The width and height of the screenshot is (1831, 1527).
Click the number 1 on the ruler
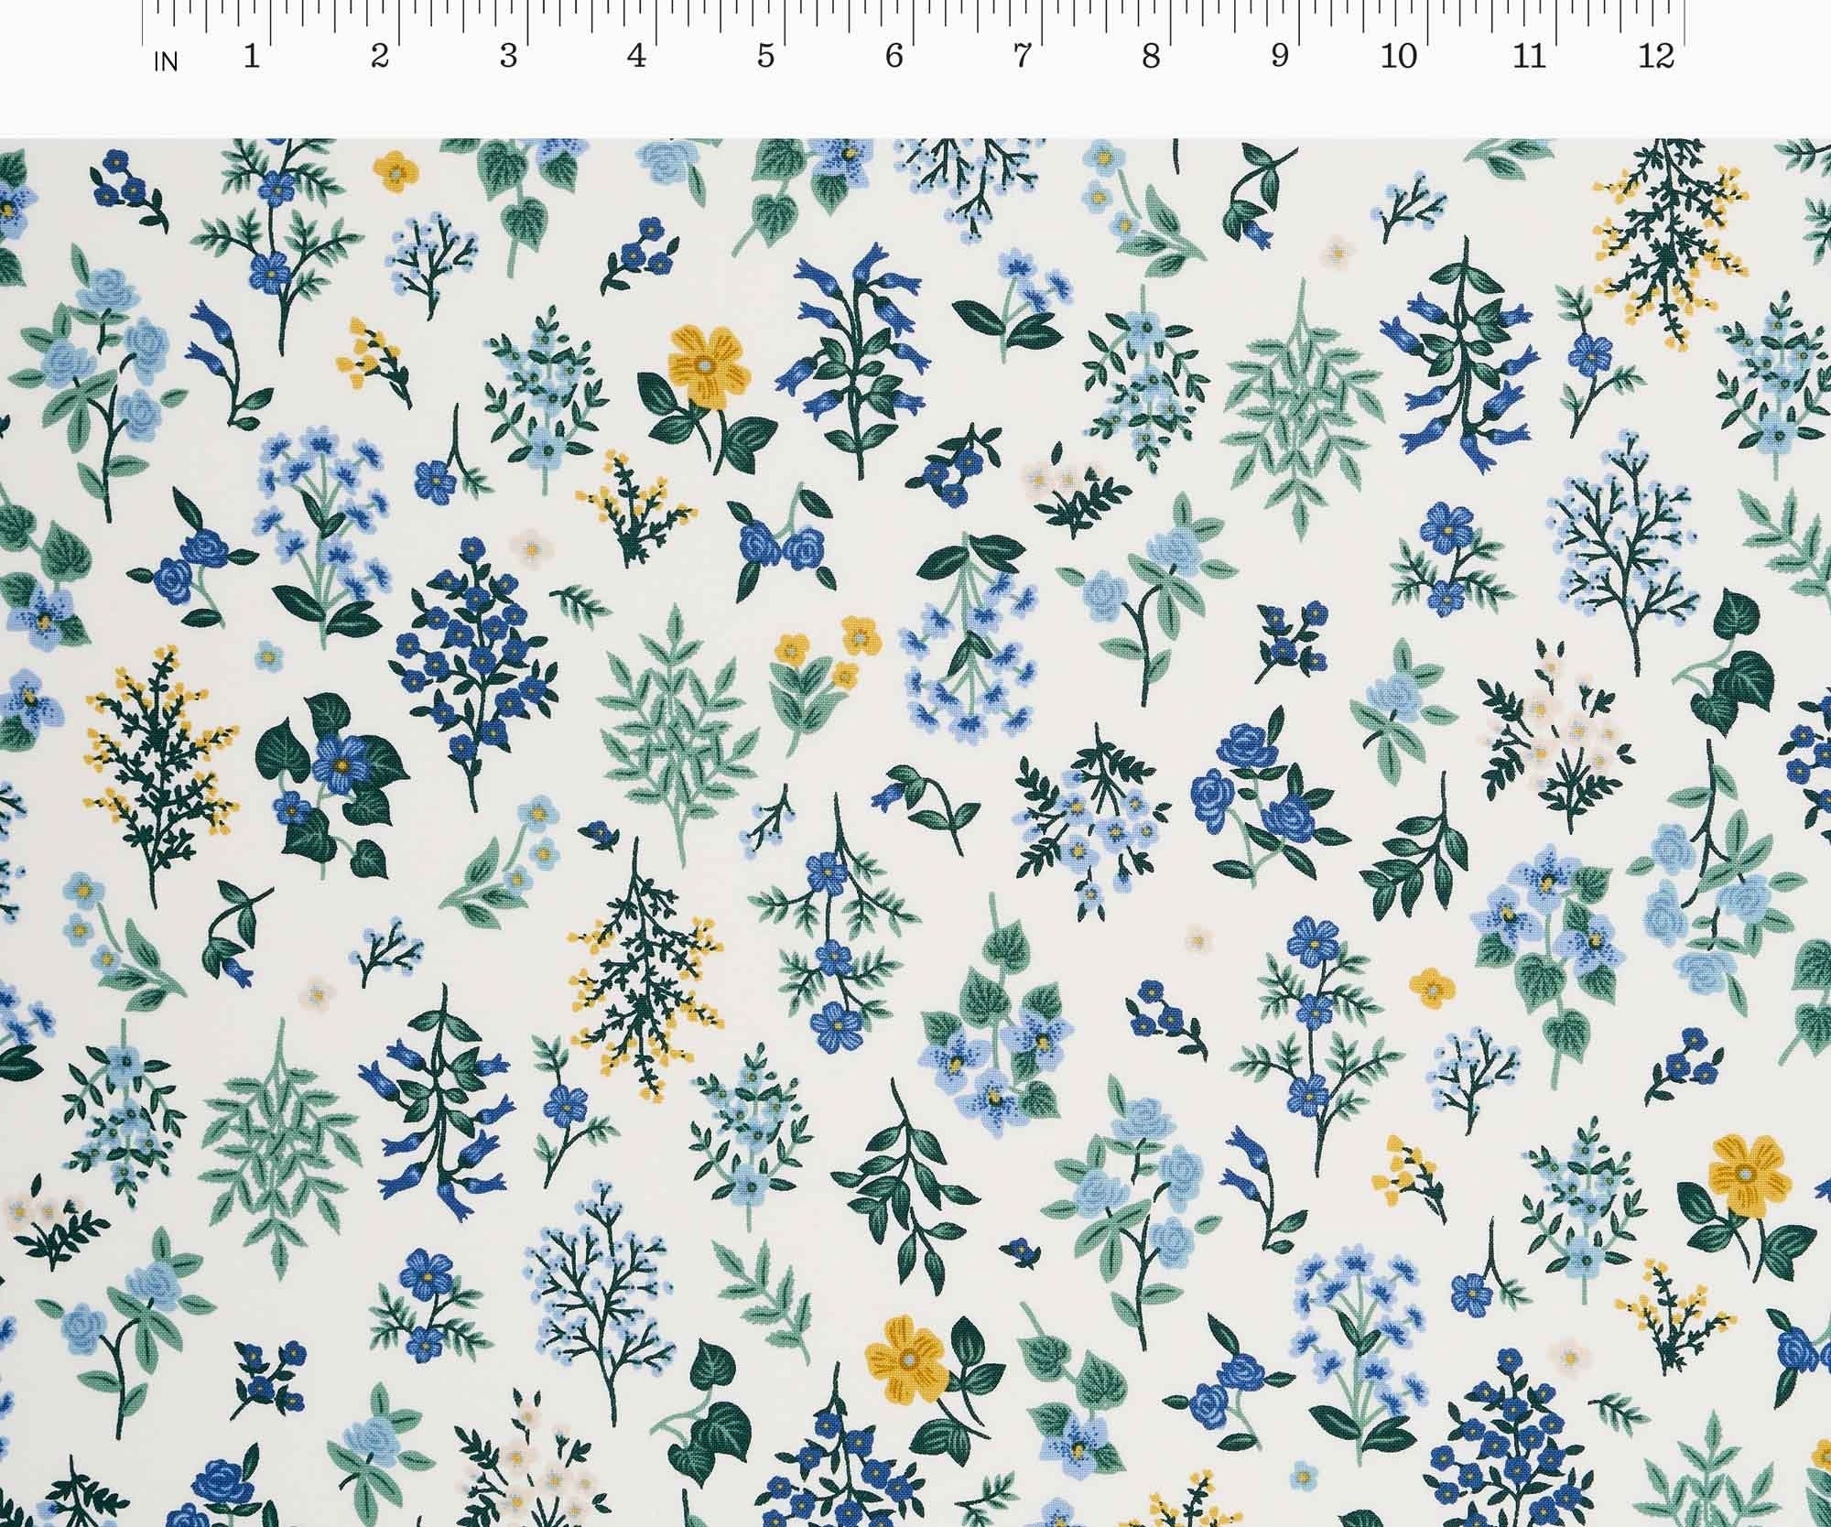[252, 57]
